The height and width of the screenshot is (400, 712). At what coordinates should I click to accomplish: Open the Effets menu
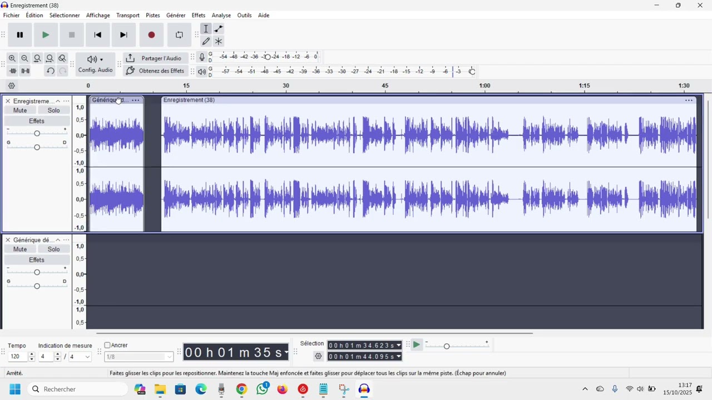tap(199, 16)
